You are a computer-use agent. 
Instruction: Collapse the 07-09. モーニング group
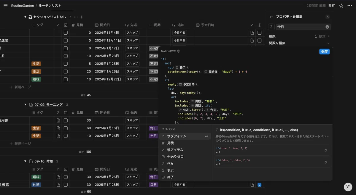(26, 104)
